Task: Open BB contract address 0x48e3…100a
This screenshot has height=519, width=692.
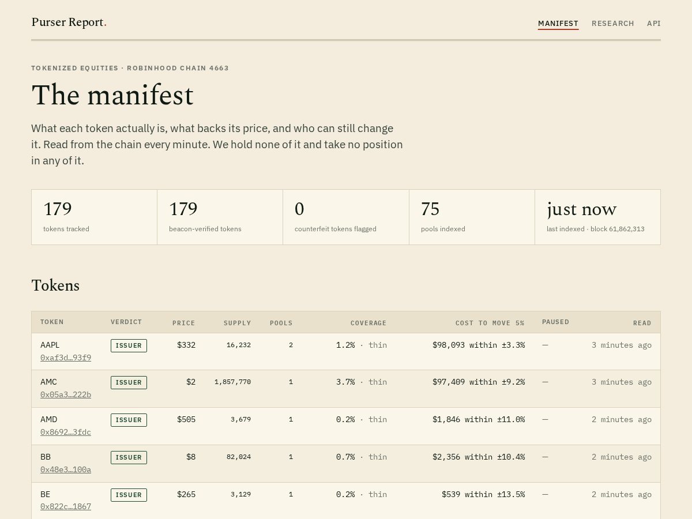Action: [66, 469]
